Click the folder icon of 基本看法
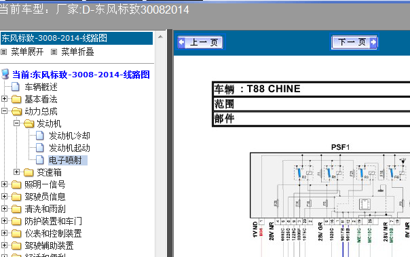Viewport: 410px width, 257px height. (16, 99)
